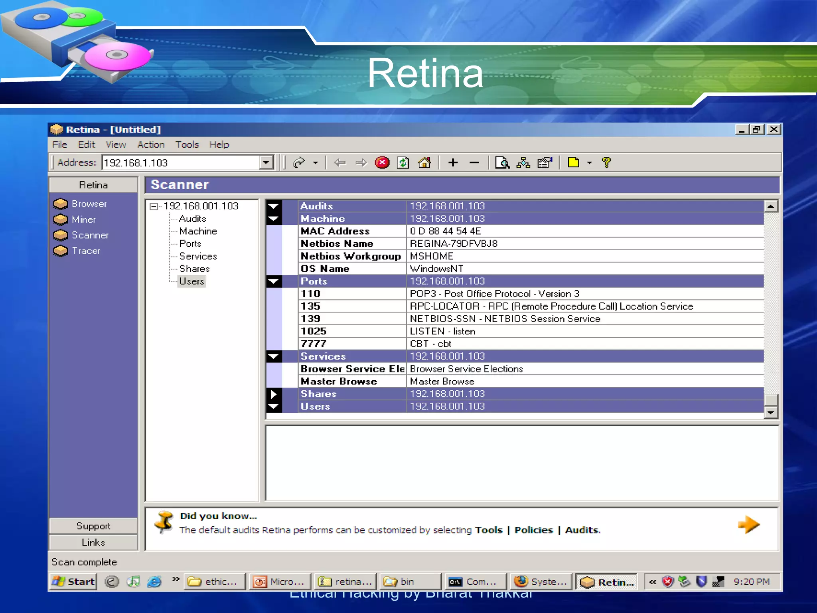Click the red Stop toolbar icon
Screen dimensions: 817x613
[x=382, y=162]
